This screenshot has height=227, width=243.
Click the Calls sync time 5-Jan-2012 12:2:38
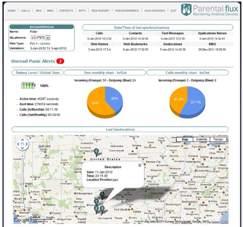click(99, 39)
